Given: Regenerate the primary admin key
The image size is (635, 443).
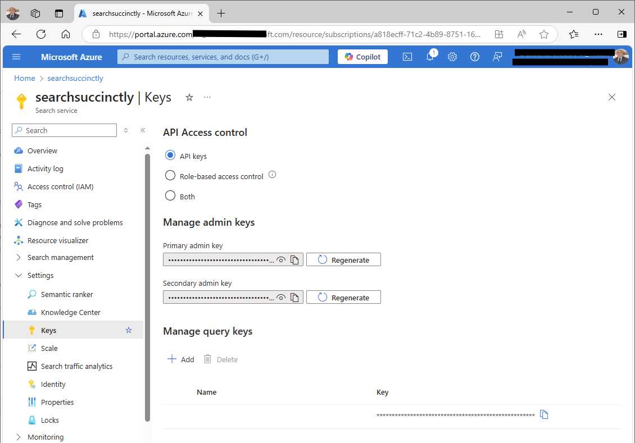Looking at the screenshot, I should tap(343, 259).
